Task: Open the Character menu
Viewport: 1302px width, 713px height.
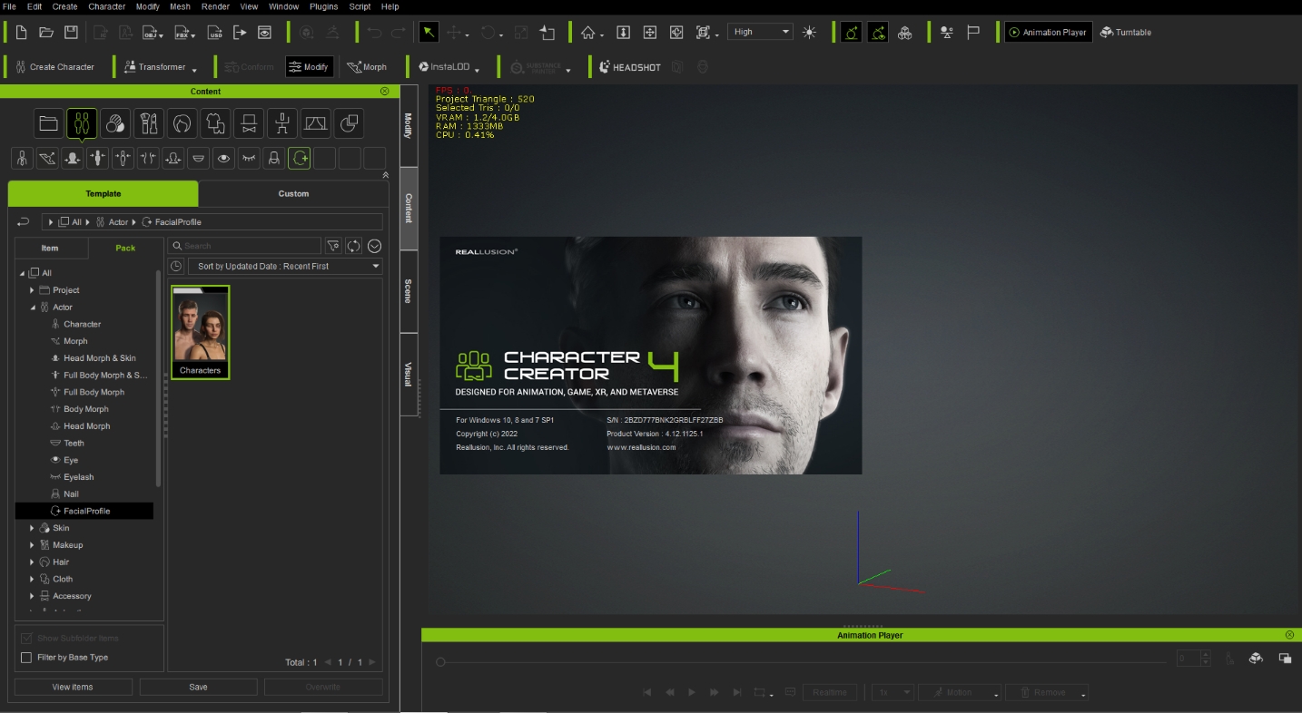Action: 107,6
